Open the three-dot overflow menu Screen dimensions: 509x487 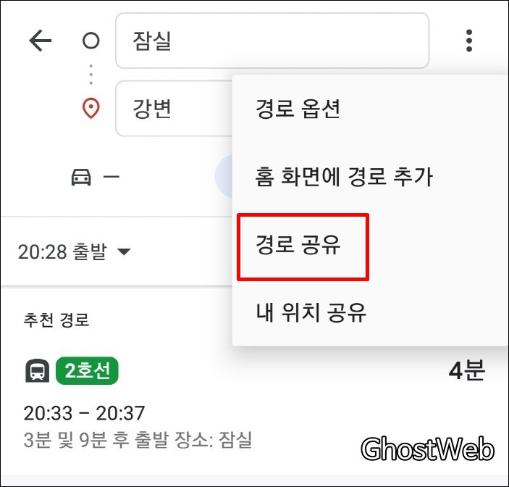[x=468, y=41]
